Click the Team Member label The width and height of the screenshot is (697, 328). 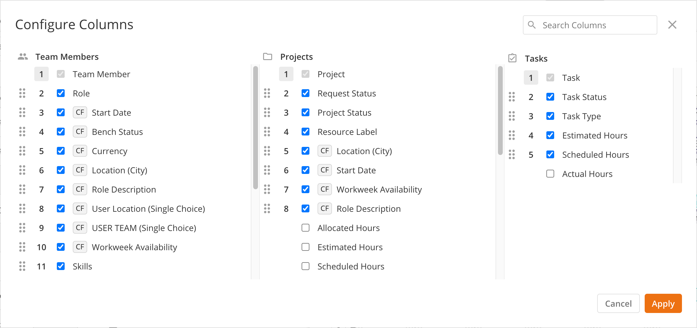101,74
